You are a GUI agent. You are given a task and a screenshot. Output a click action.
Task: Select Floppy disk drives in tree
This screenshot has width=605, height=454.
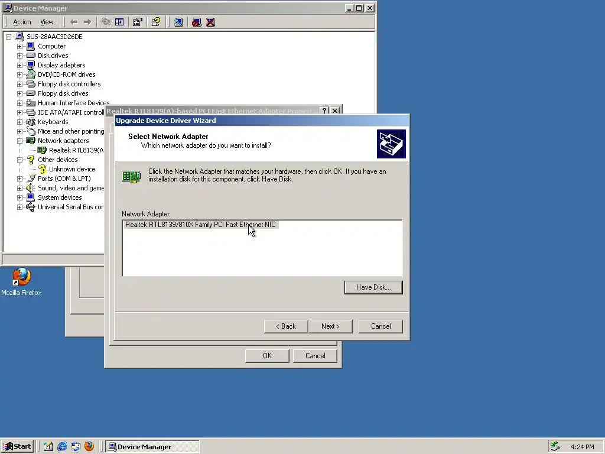pyautogui.click(x=63, y=93)
